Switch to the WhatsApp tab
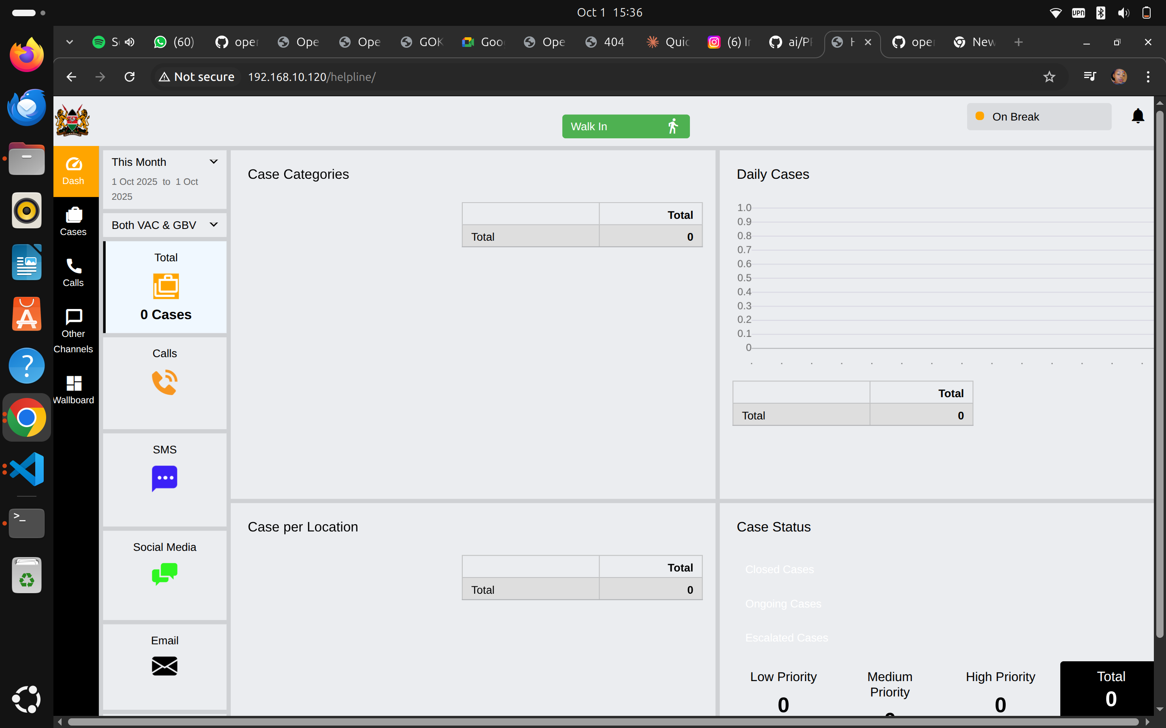This screenshot has width=1166, height=728. tap(173, 42)
